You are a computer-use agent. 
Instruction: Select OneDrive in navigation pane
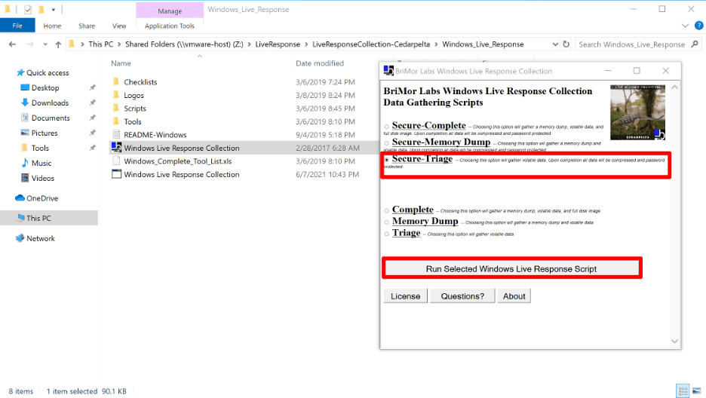click(42, 198)
